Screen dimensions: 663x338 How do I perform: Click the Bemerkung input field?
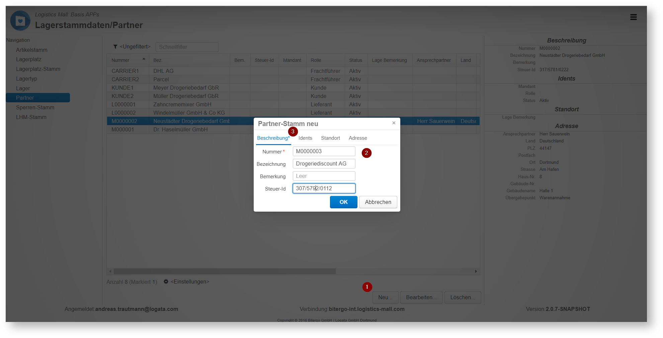click(x=324, y=176)
